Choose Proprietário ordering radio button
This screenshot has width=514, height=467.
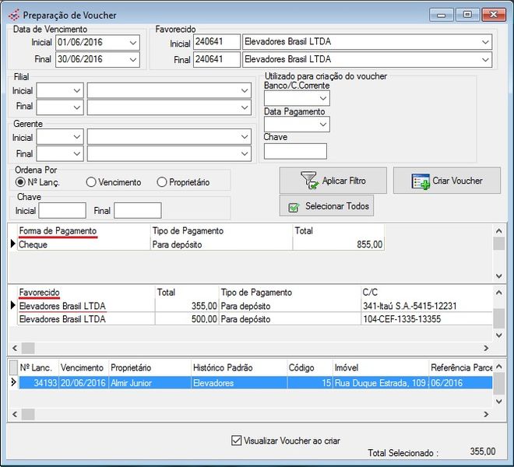click(162, 182)
